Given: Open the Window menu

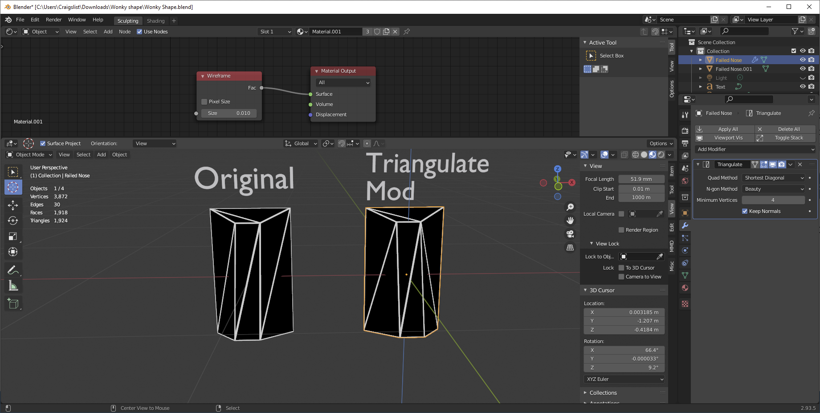Looking at the screenshot, I should tap(77, 20).
